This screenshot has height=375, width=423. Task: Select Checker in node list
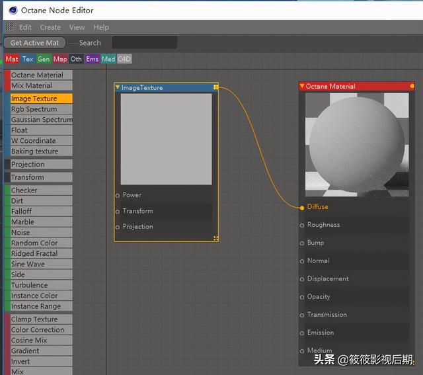[x=41, y=190]
